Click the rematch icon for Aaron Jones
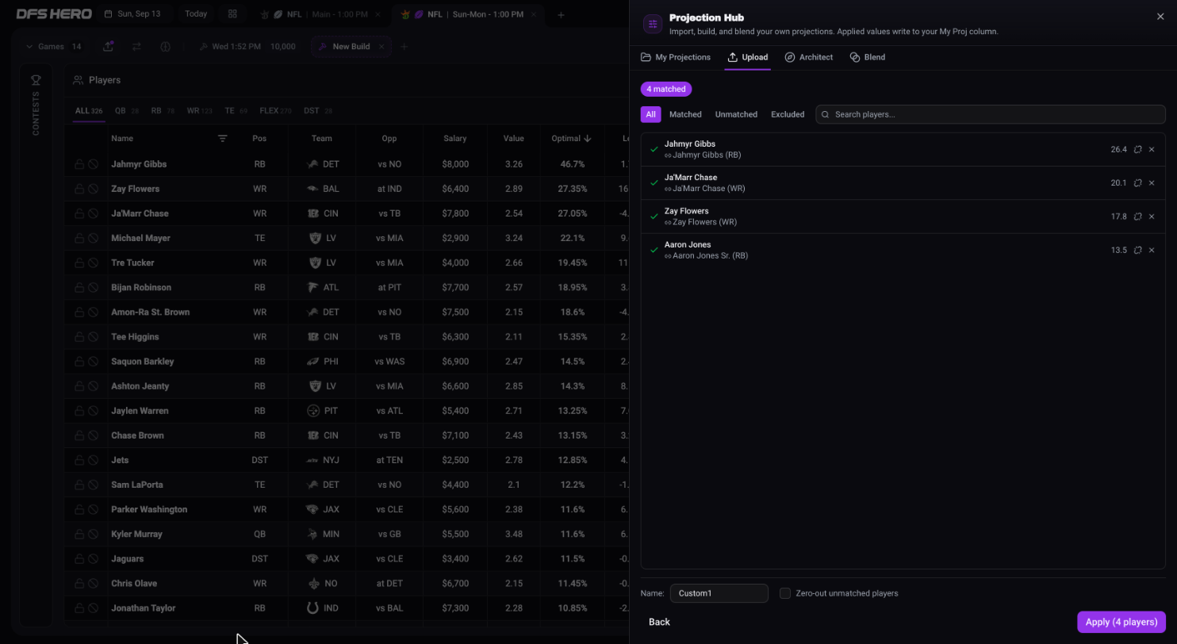The image size is (1177, 644). coord(1137,250)
